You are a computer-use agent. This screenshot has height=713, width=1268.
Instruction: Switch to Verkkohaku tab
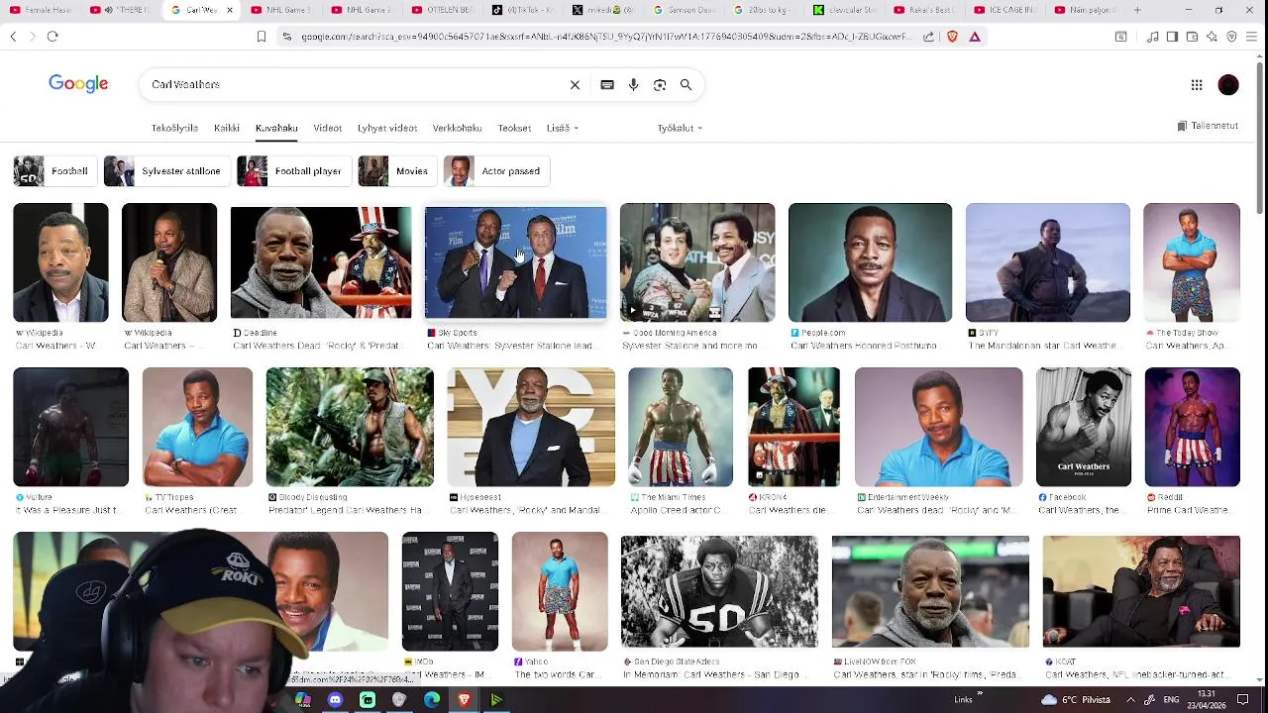(457, 128)
